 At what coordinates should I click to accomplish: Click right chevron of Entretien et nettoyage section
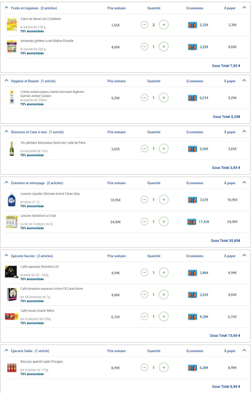point(244,183)
